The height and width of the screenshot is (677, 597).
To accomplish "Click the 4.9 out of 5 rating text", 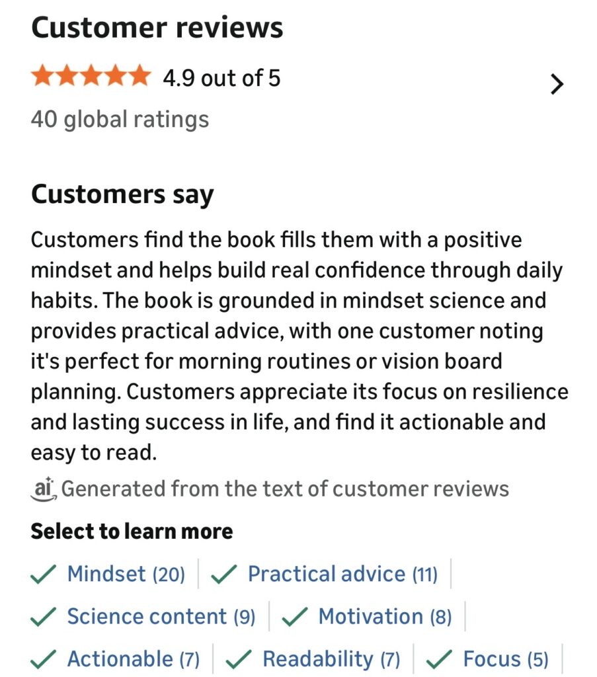I will coord(221,78).
